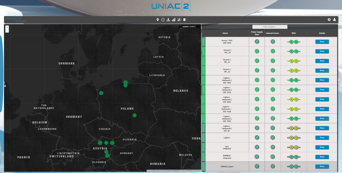The height and width of the screenshot is (173, 342).
Task: Click Internal Comm. indicator for KOMBUD-Integracja
Action: click(273, 157)
